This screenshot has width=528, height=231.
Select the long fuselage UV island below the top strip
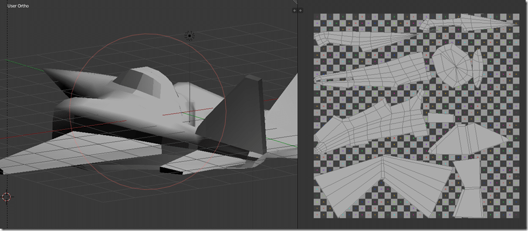365,41
